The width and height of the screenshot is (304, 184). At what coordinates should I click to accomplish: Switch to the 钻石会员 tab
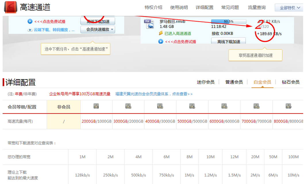290,82
